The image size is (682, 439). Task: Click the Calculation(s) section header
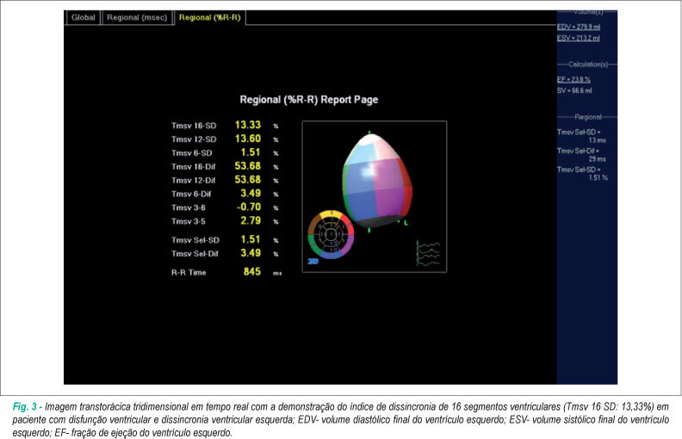click(588, 65)
